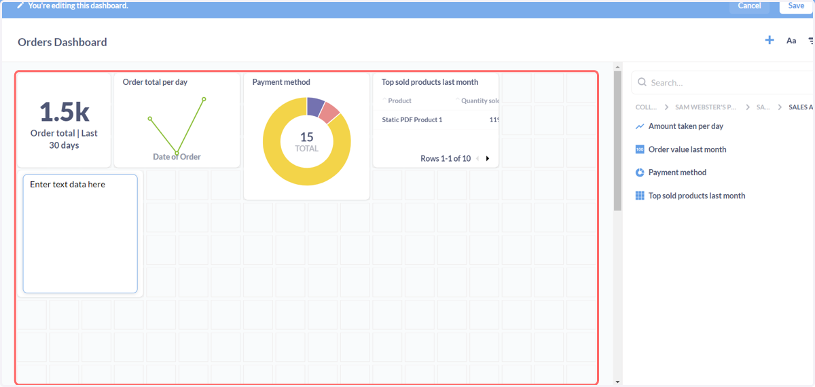Screen dimensions: 815x387
Task: Go to next page of table rows
Action: point(488,159)
